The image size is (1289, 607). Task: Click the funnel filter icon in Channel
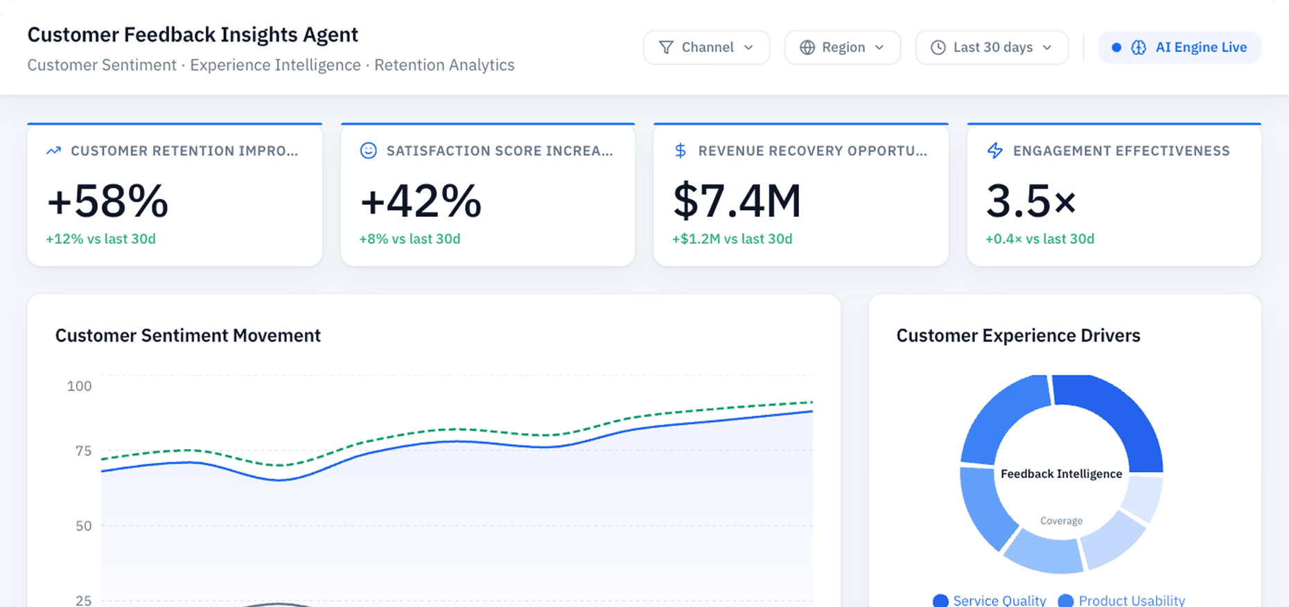(666, 47)
